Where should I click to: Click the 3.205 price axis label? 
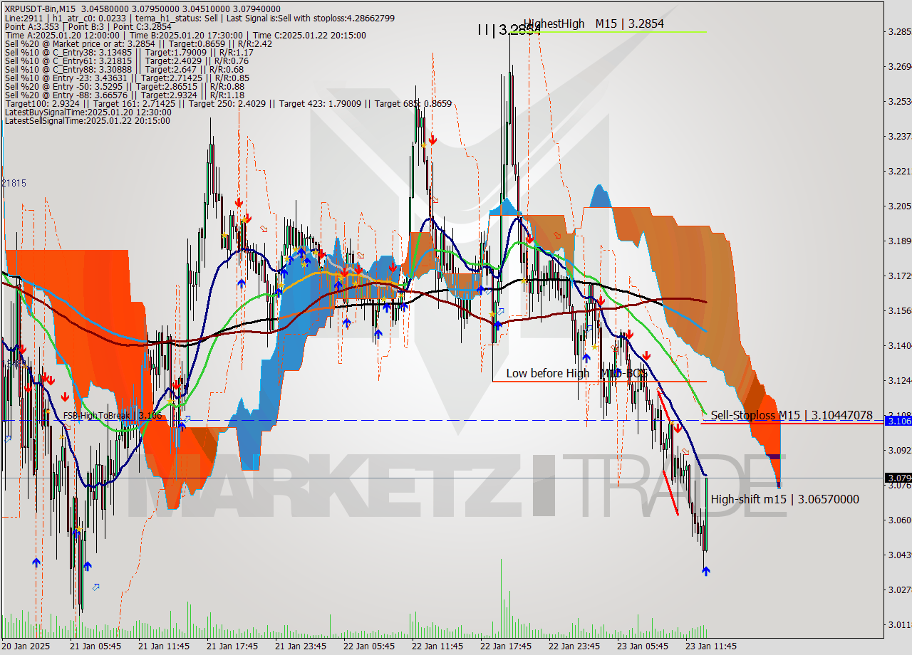coord(900,206)
